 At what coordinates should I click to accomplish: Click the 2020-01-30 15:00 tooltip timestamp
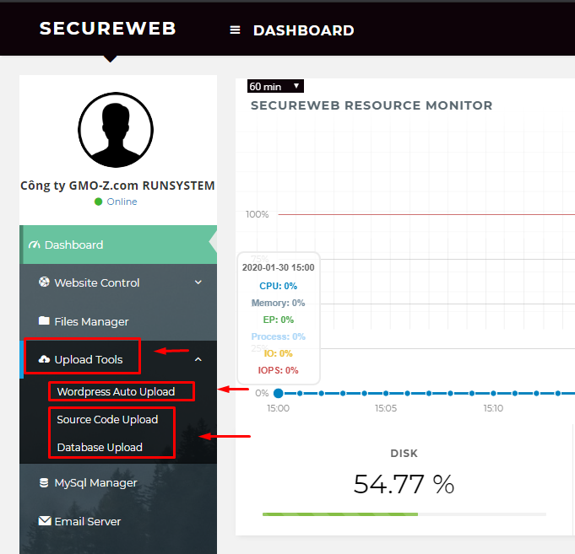click(279, 267)
